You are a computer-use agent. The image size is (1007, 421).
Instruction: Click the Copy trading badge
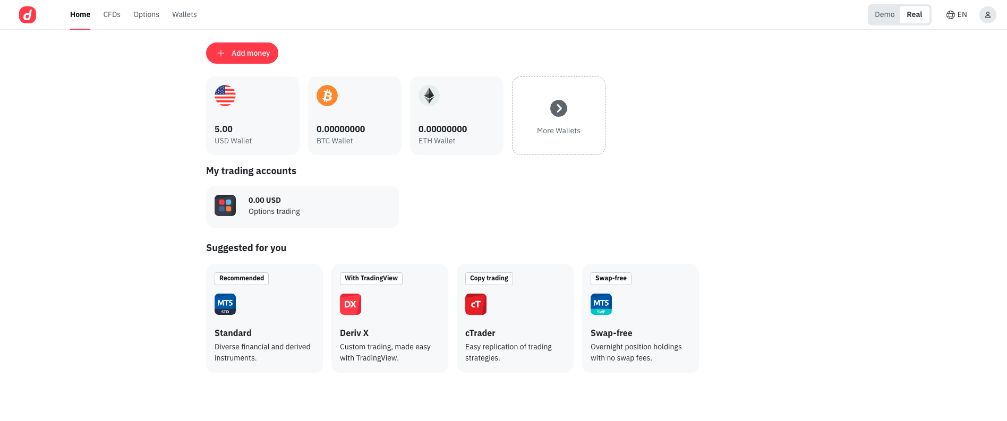(489, 278)
